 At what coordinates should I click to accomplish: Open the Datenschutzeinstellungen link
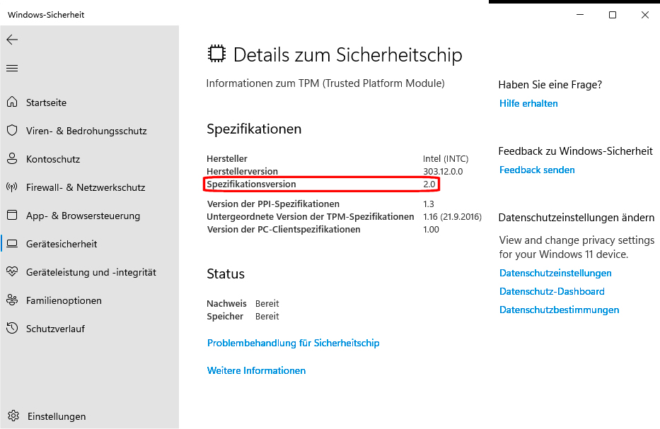coord(555,273)
